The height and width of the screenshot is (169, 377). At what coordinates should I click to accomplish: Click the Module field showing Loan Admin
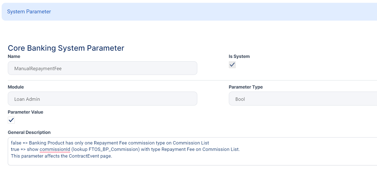pos(102,99)
